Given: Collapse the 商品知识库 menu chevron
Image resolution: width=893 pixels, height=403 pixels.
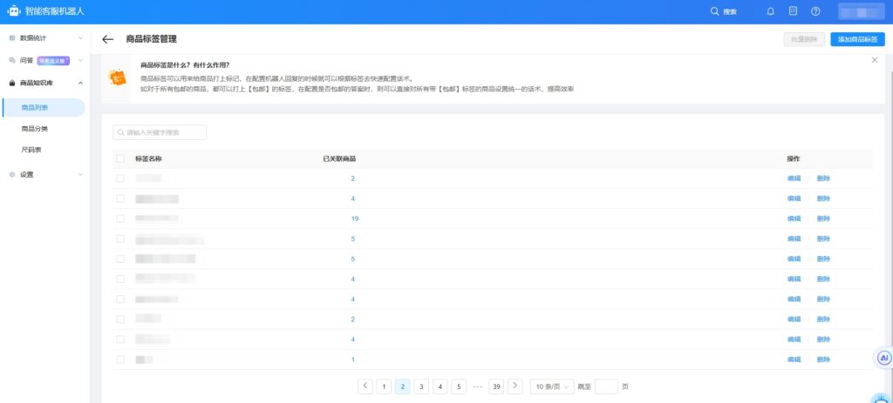Looking at the screenshot, I should coord(80,83).
